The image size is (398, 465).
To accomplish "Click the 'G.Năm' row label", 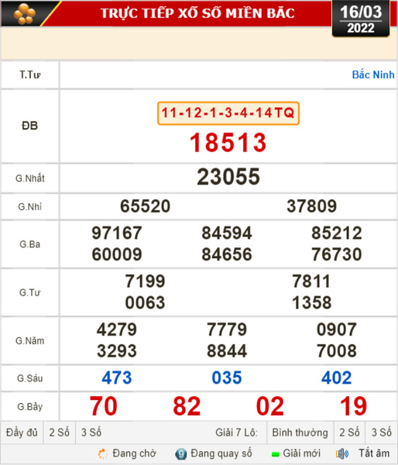I will click(30, 341).
